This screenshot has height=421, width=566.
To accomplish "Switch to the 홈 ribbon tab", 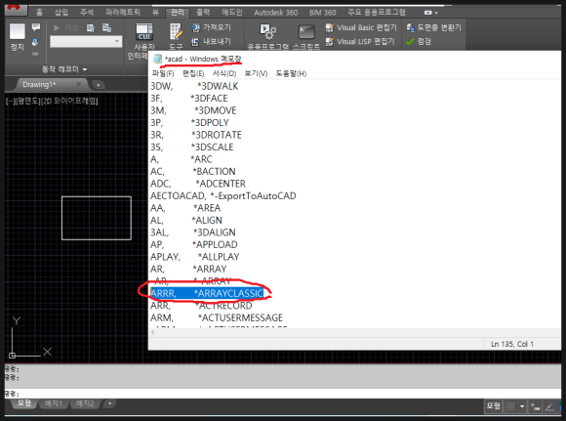I will coord(39,13).
